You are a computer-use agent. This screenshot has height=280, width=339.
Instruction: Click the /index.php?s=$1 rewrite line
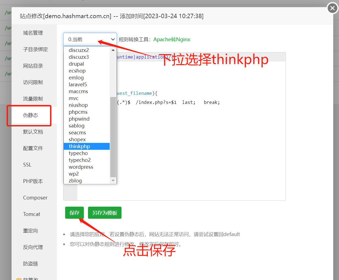[x=168, y=102]
